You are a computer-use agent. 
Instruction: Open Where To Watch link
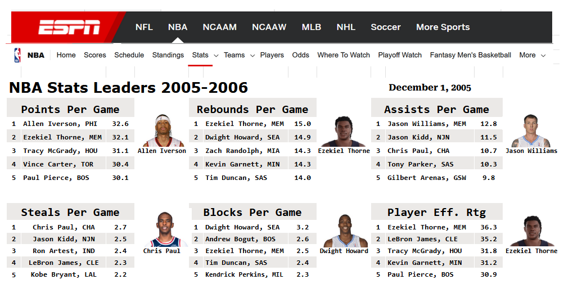(344, 55)
